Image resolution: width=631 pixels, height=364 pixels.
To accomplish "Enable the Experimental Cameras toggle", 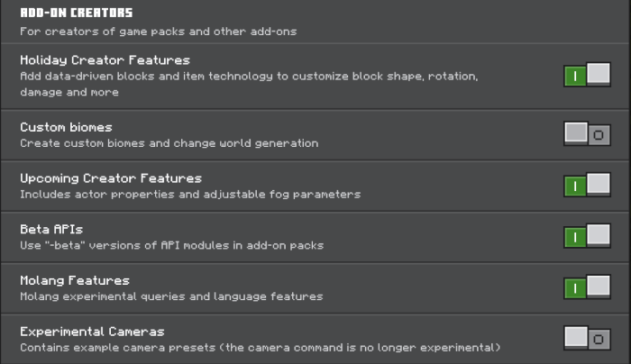I will [587, 339].
